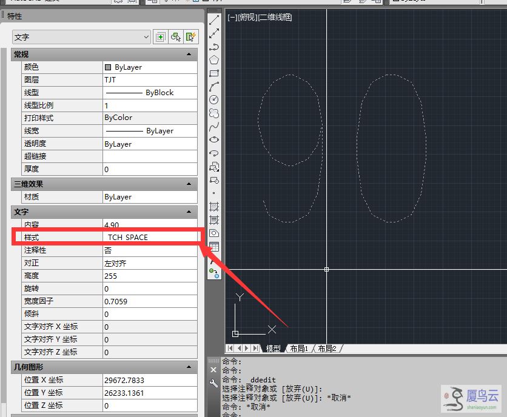Open command line customize wrench

(213, 384)
